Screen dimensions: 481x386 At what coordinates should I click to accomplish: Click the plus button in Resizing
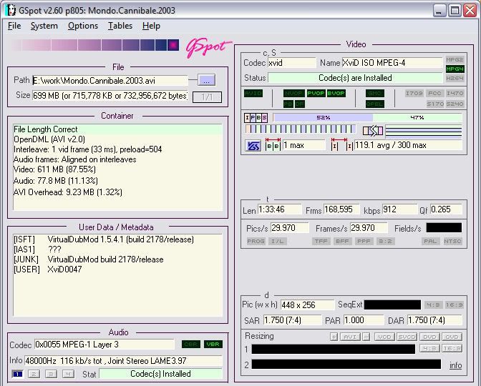[334, 337]
